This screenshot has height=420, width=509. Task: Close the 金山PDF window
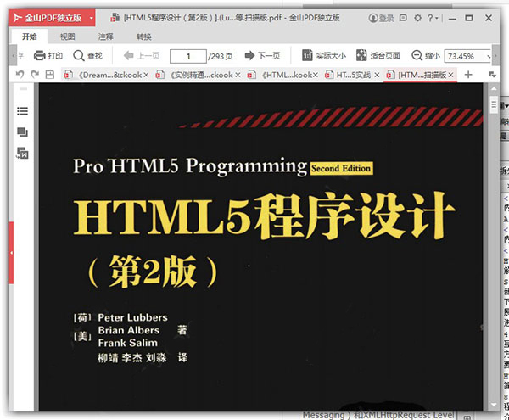coord(489,18)
